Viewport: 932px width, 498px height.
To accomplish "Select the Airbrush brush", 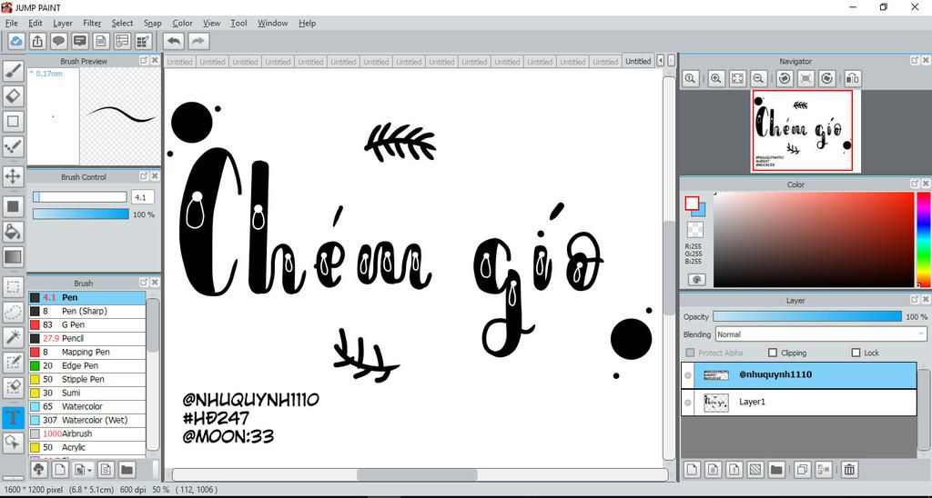I will tap(86, 433).
